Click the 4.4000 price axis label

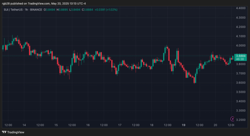click(241, 8)
